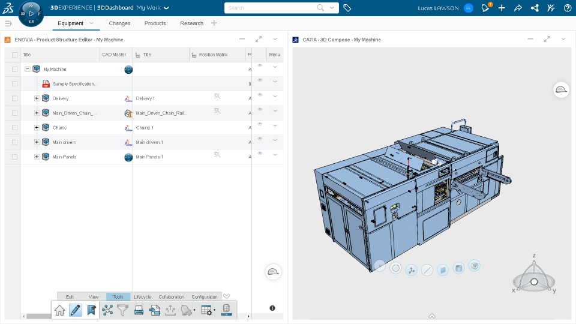576x324 pixels.
Task: Switch to the Configuration action bar tab
Action: tap(204, 297)
